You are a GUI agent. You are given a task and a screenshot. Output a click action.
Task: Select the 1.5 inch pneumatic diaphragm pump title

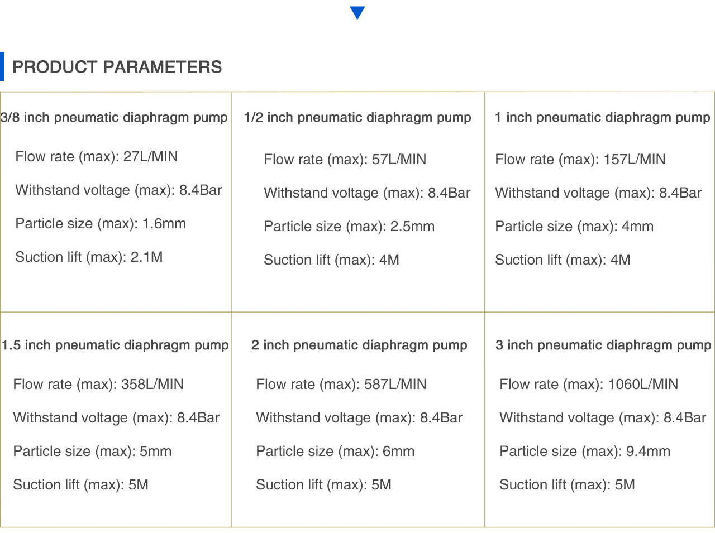[x=115, y=345]
